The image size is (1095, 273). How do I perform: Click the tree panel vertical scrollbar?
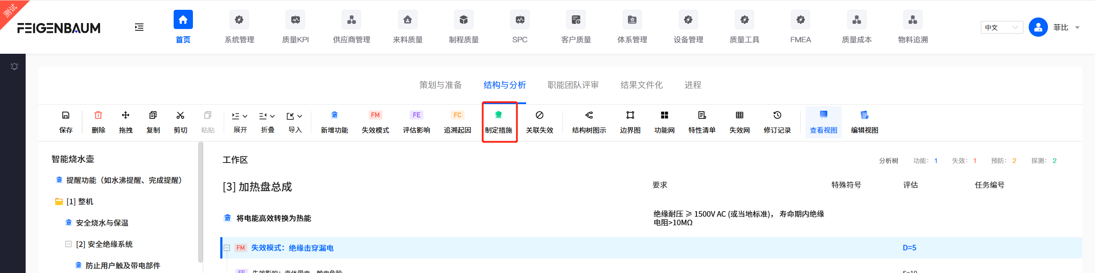(200, 203)
